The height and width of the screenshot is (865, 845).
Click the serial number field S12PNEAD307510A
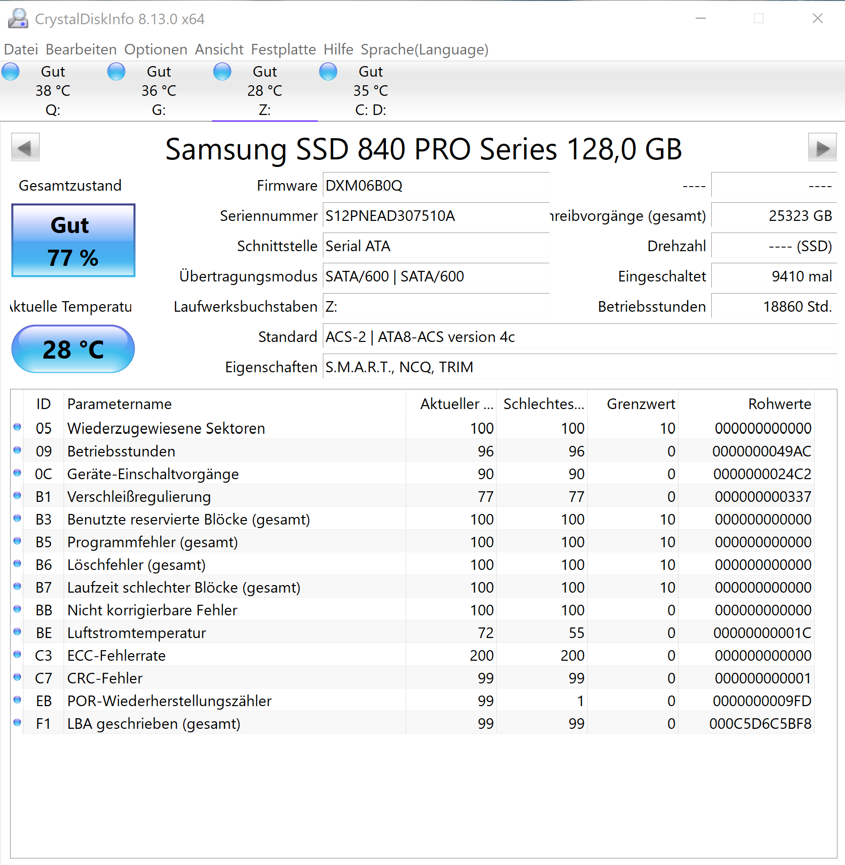tap(436, 215)
